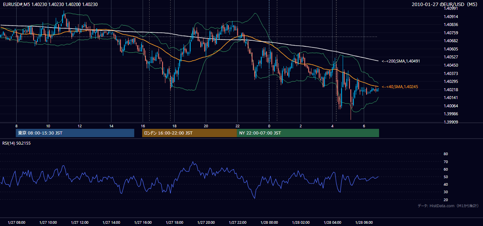The height and width of the screenshot is (226, 483).
Task: Click the 40 SMA label 1.40245
Action: 400,87
